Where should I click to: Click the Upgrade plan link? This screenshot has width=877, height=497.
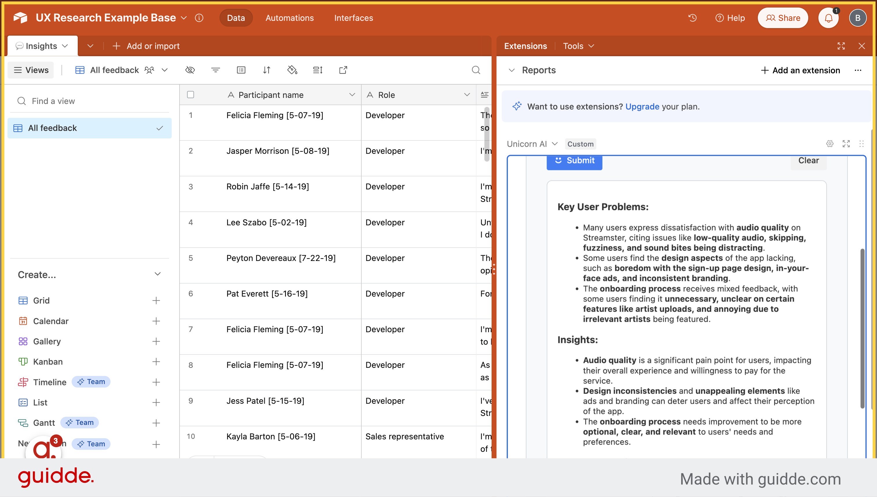641,107
